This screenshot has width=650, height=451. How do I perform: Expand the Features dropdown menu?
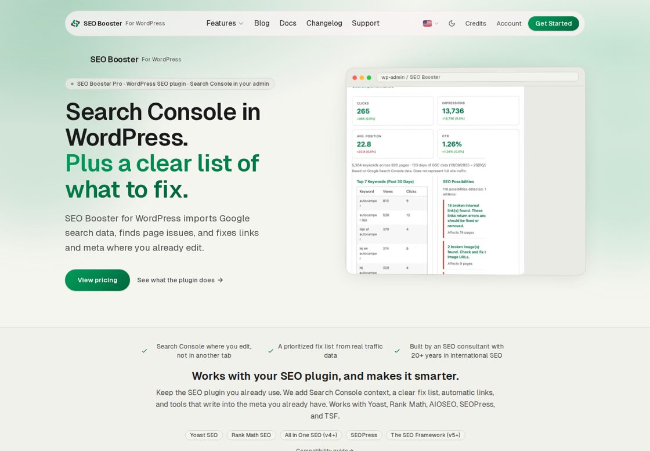pyautogui.click(x=225, y=23)
